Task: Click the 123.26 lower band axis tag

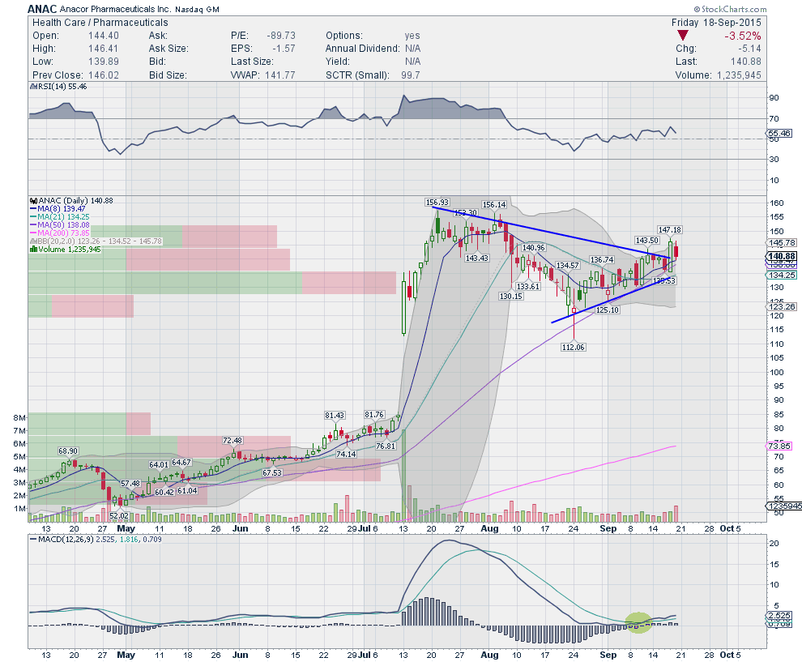Action: [782, 306]
